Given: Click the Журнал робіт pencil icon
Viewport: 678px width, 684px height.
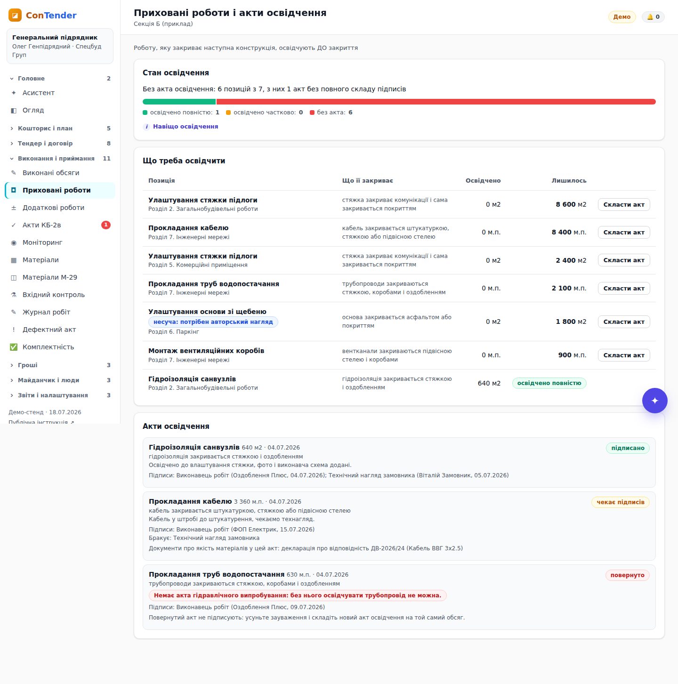Looking at the screenshot, I should click(14, 312).
